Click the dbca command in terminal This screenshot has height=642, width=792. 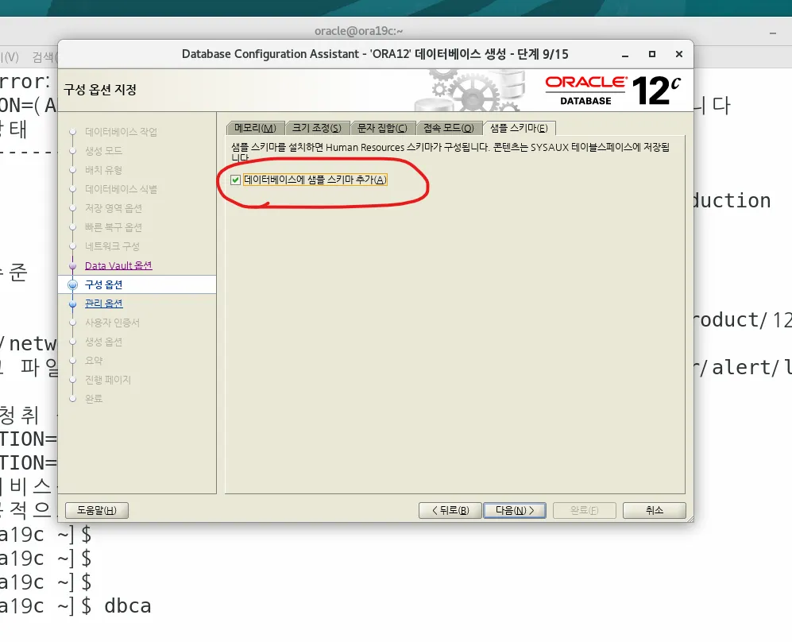(128, 605)
